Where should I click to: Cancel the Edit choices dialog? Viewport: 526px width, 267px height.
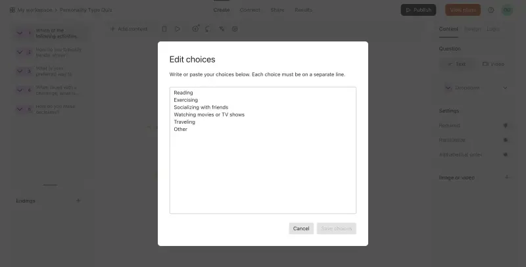301,228
